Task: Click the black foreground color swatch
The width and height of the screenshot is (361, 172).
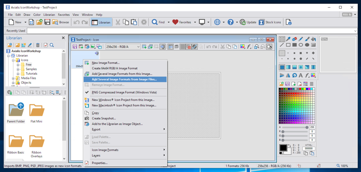Action: click(283, 147)
